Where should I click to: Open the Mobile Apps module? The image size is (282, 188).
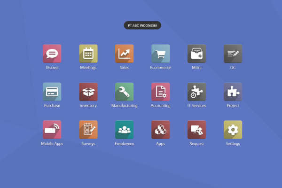(52, 130)
